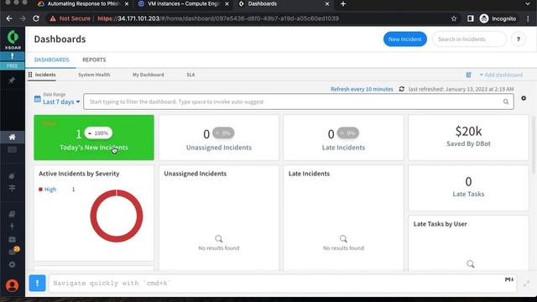Click the magnifier icon in the filter bar
The height and width of the screenshot is (302, 537).
coord(506,102)
